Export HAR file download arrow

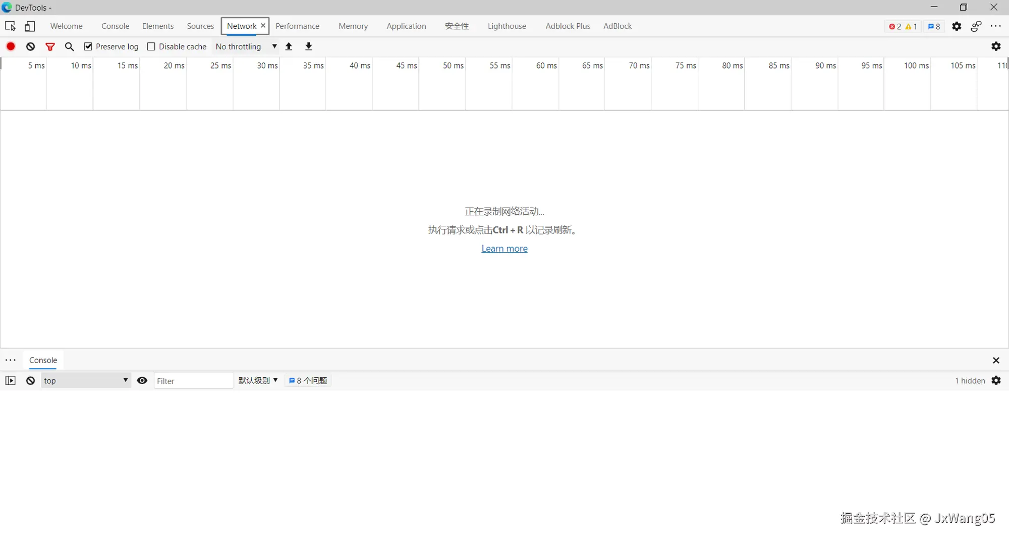click(309, 46)
